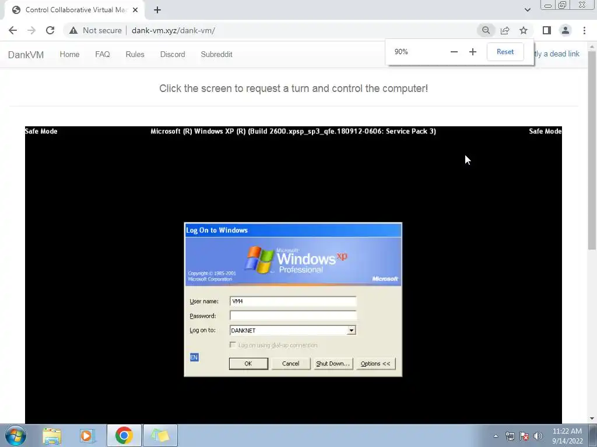The image size is (597, 447).
Task: Open a new tab with plus icon
Action: [x=157, y=10]
